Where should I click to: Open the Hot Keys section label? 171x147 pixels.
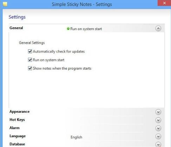click(x=17, y=120)
